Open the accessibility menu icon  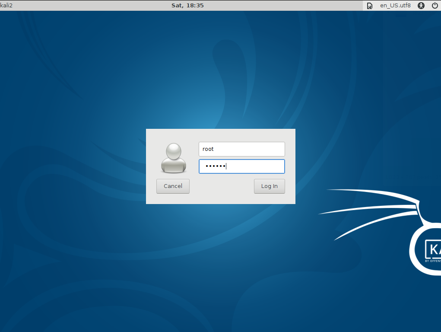[421, 5]
